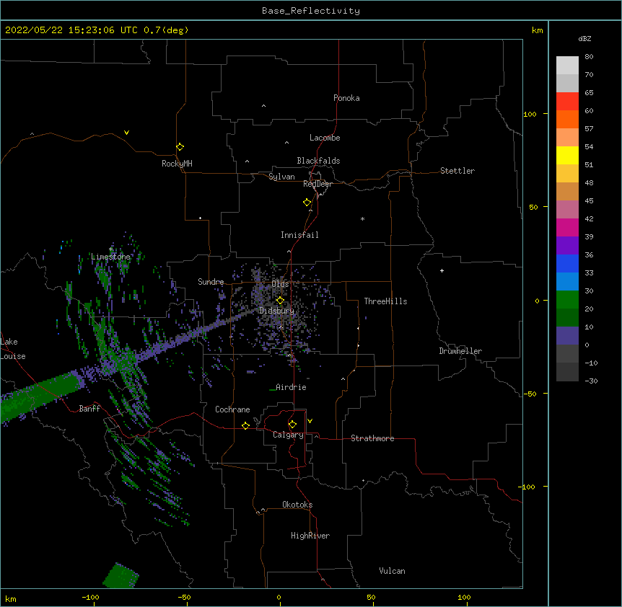This screenshot has width=622, height=607.
Task: Select the Drumheller label
Action: click(x=460, y=351)
